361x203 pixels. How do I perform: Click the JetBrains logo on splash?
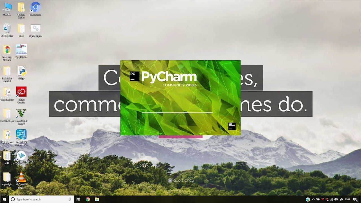coord(232,126)
